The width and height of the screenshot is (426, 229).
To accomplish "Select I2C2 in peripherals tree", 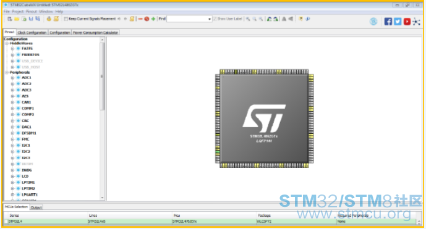I will pyautogui.click(x=26, y=152).
